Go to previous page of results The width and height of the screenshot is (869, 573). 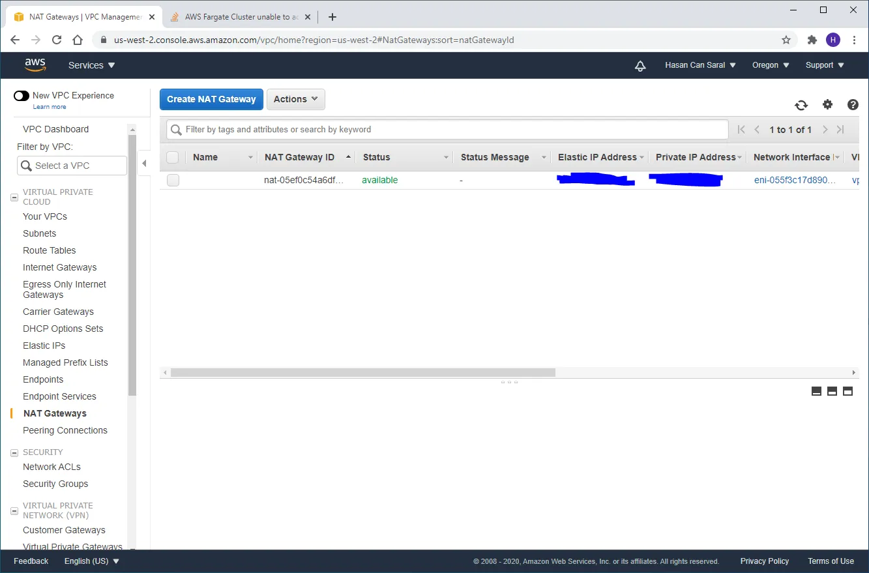click(x=757, y=130)
